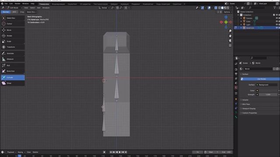The width and height of the screenshot is (280, 157).
Task: Open the Playback popover in timeline
Action: [x=11, y=152]
